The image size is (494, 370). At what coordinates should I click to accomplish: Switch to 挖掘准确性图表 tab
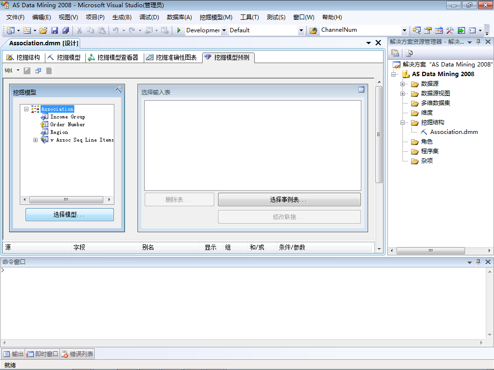click(x=172, y=57)
